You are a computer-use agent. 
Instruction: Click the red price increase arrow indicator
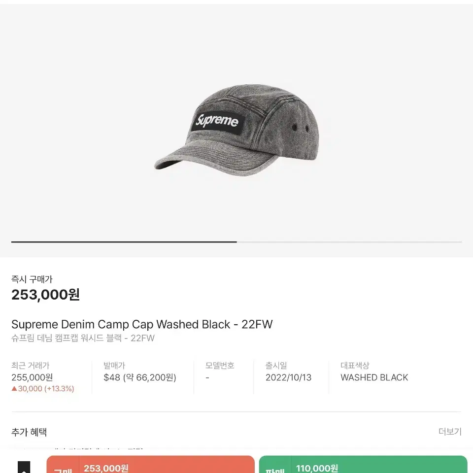[14, 389]
